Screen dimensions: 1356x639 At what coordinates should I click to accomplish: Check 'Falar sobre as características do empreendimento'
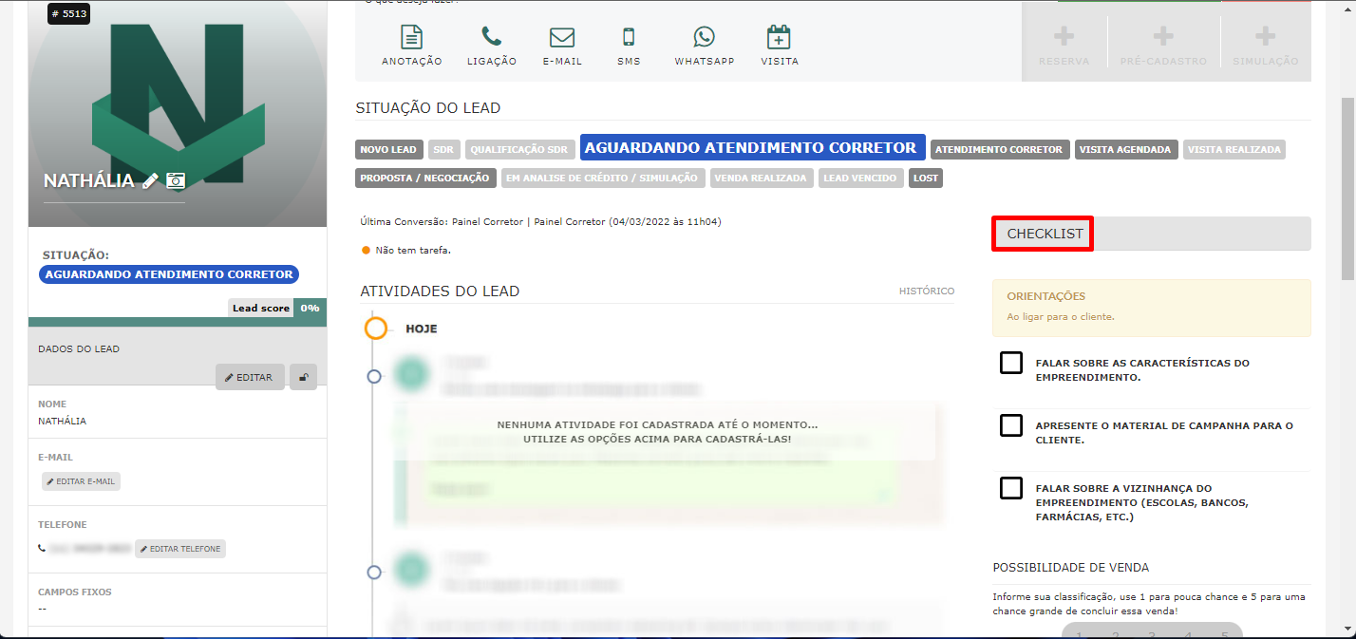tap(1011, 363)
